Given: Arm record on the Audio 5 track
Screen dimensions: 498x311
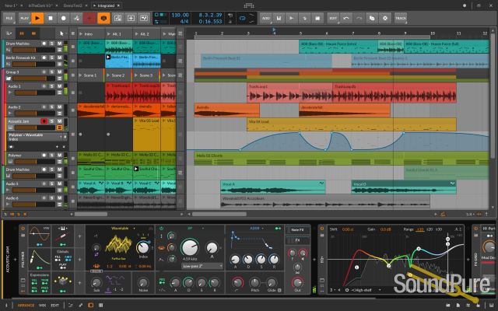Looking at the screenshot, I should coord(44,183).
